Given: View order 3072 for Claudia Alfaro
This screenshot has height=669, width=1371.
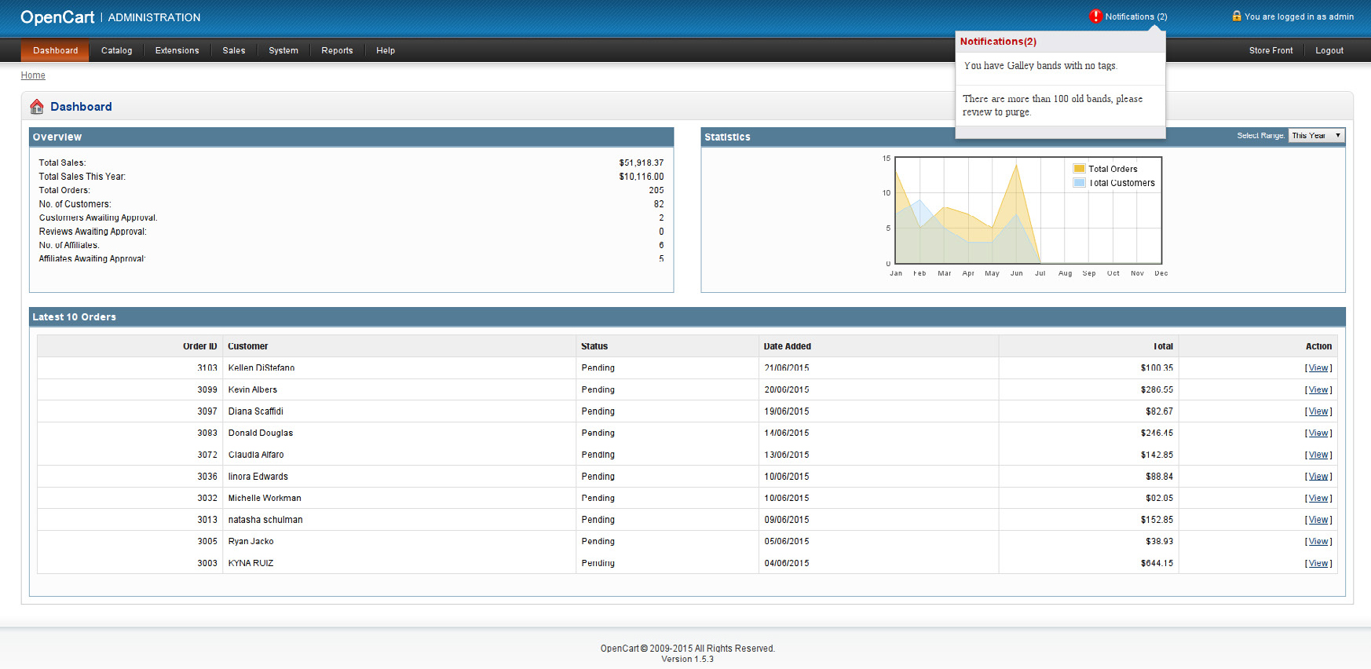Looking at the screenshot, I should [x=1318, y=455].
